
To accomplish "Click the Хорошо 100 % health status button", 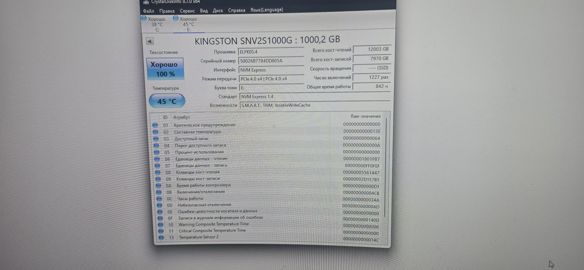I will 165,69.
